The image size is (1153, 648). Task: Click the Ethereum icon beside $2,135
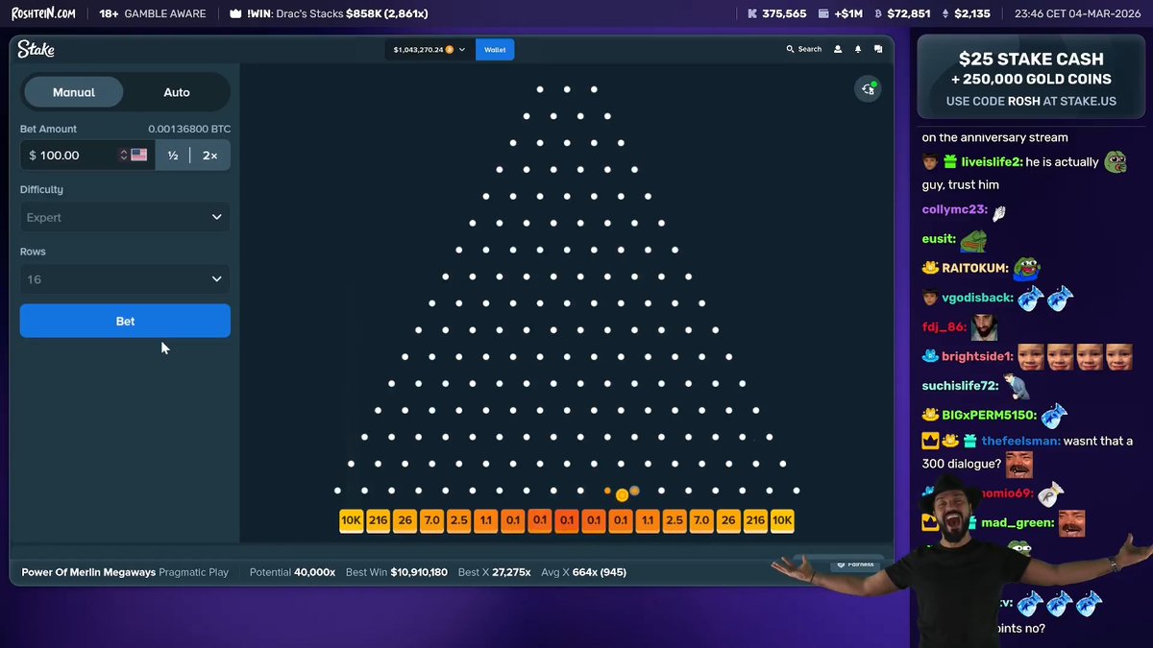(945, 13)
